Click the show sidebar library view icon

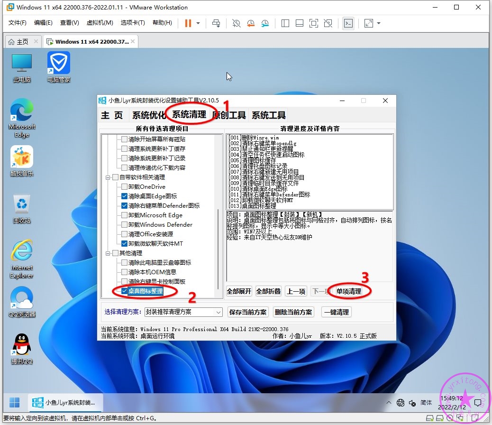point(285,23)
